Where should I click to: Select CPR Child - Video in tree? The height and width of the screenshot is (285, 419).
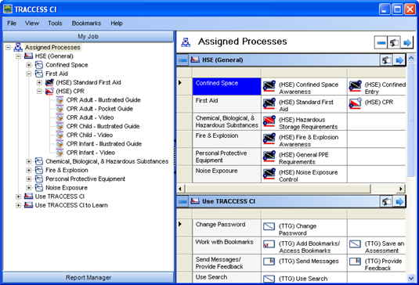pos(89,135)
